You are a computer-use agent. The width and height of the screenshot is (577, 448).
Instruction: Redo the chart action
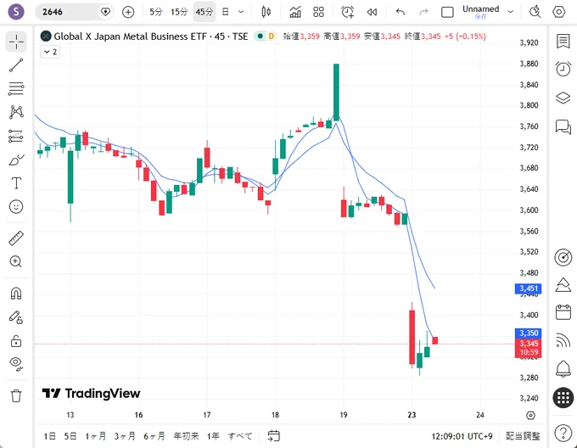pos(423,12)
